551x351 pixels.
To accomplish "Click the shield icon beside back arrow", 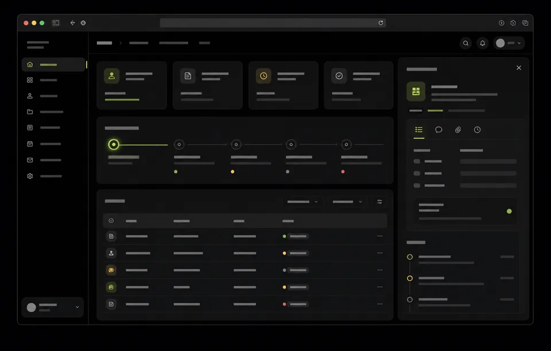I will (x=83, y=23).
